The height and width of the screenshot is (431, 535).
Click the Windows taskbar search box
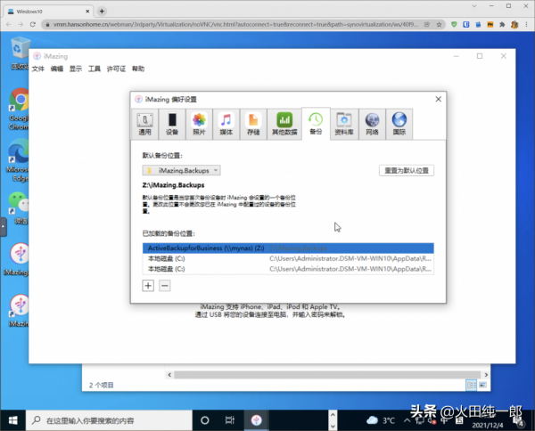(x=109, y=420)
